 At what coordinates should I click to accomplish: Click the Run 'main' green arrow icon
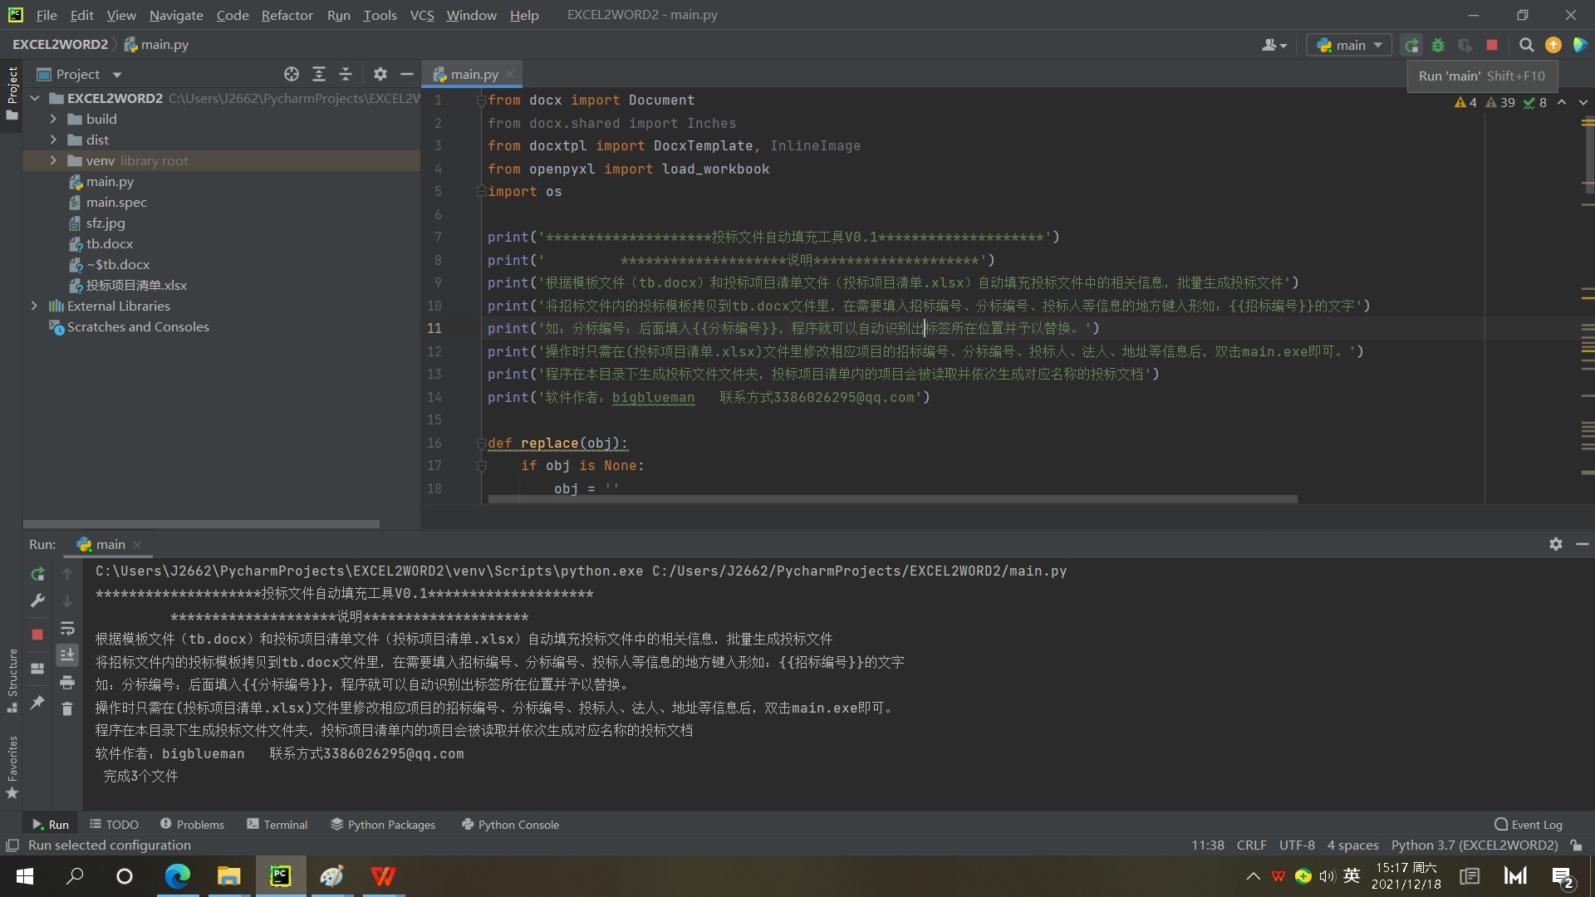[1411, 46]
